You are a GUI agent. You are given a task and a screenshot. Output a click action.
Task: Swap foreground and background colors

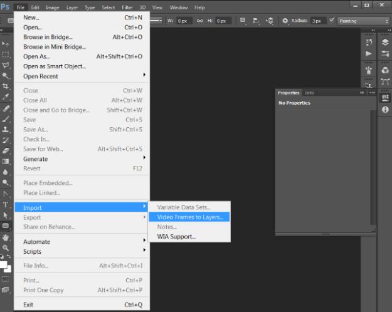9,256
